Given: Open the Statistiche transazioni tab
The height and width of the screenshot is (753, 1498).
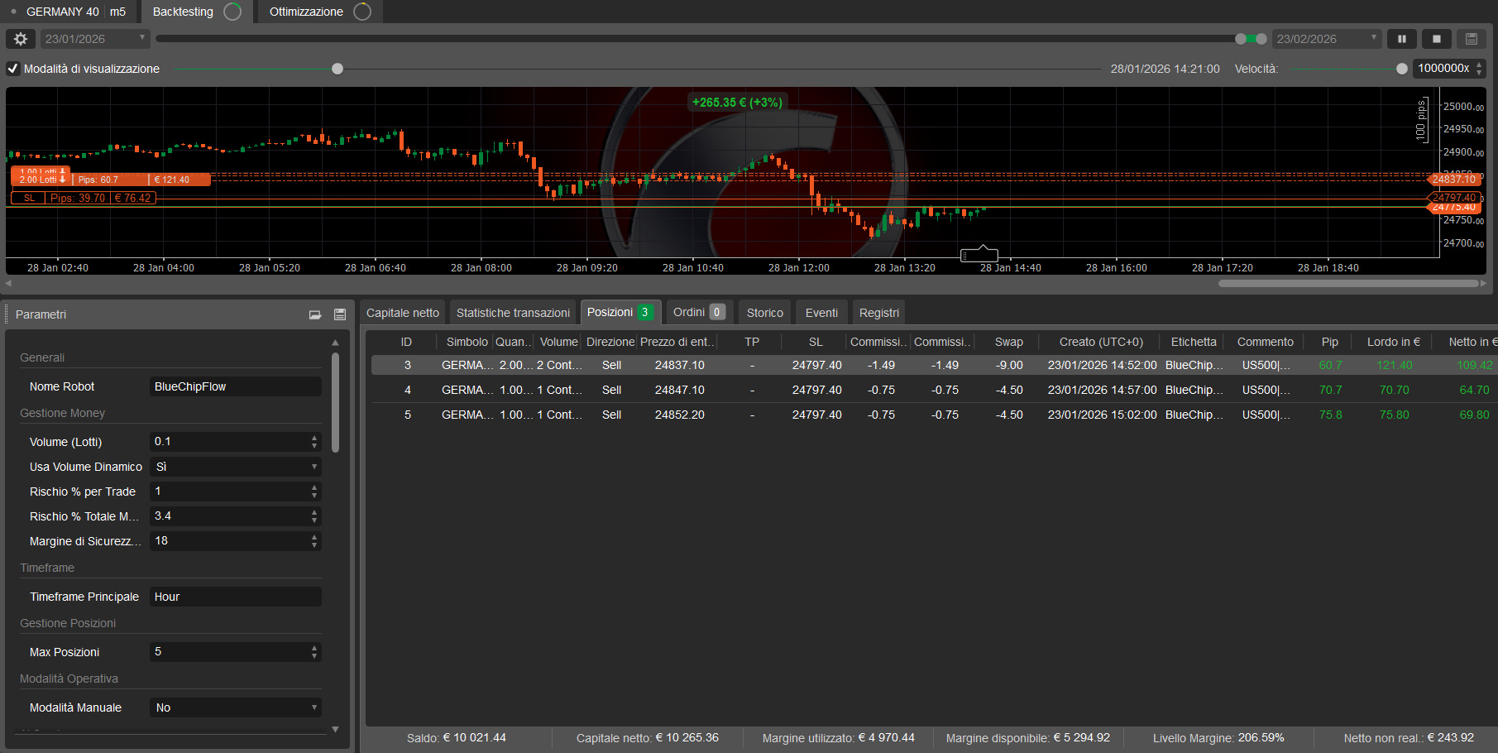Looking at the screenshot, I should pos(513,312).
